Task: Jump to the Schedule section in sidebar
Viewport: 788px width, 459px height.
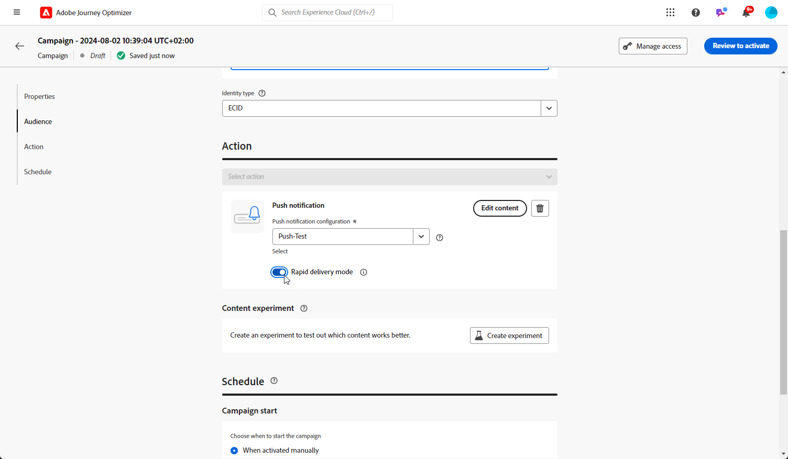Action: (38, 172)
